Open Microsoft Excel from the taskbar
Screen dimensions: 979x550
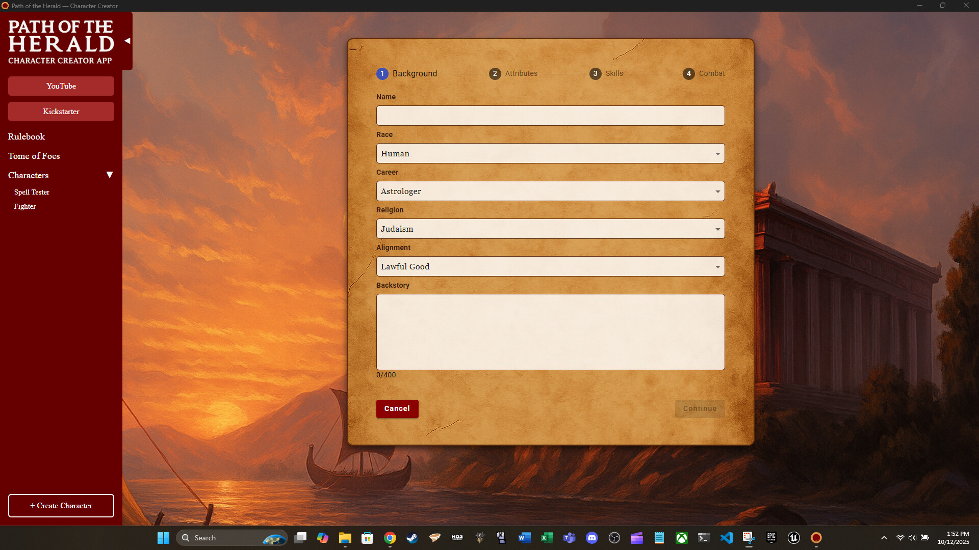coord(548,538)
